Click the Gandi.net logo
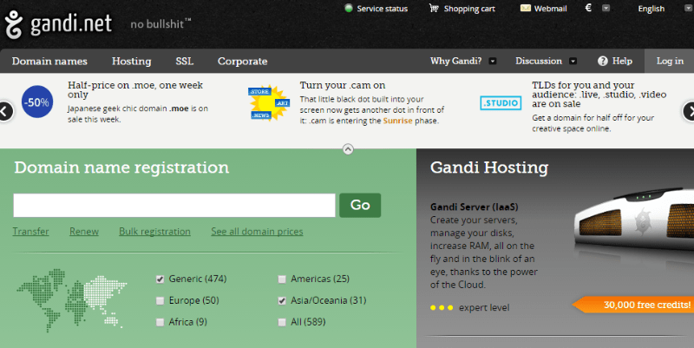The image size is (694, 348). click(58, 24)
